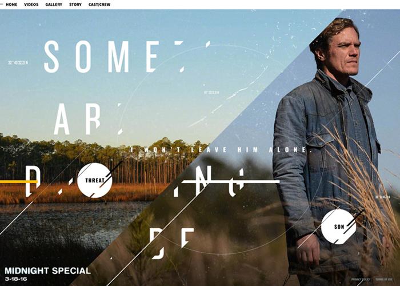Open the Privacy Policy link
Screen dimensions: 400x286
(x=361, y=279)
